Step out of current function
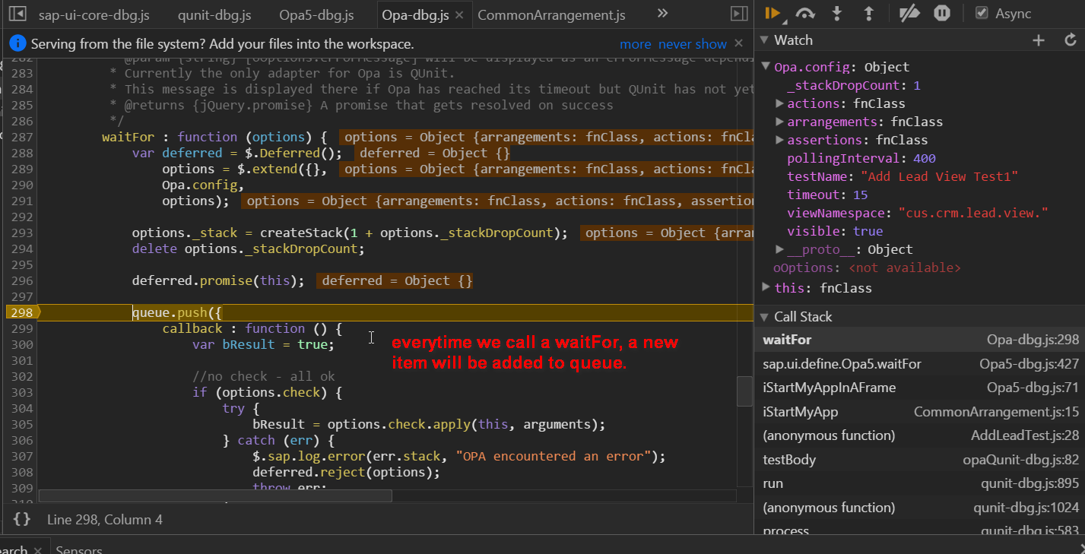 tap(868, 13)
